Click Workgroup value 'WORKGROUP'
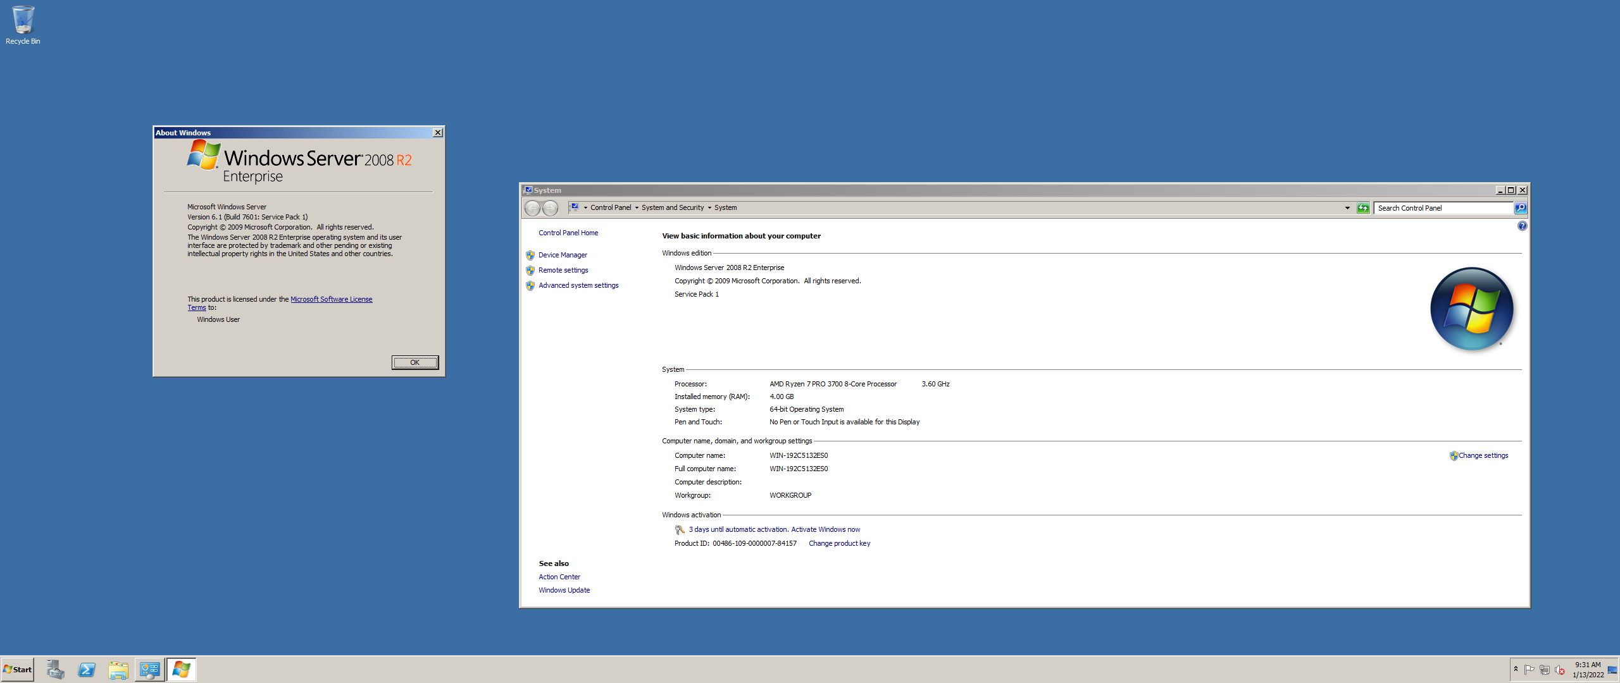This screenshot has width=1620, height=683. pos(790,495)
